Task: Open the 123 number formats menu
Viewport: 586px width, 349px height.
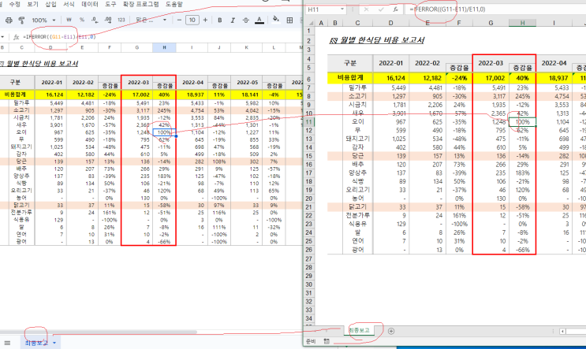Action: (121, 20)
